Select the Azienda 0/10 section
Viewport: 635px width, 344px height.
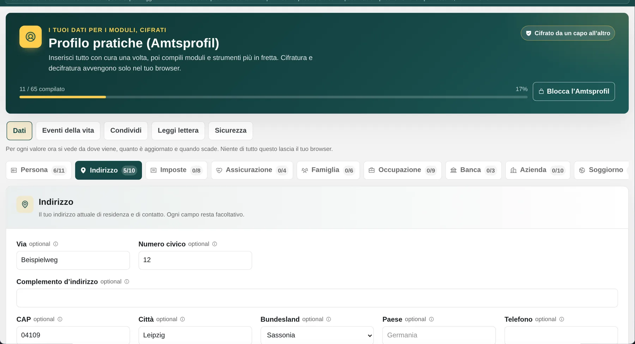tap(538, 170)
